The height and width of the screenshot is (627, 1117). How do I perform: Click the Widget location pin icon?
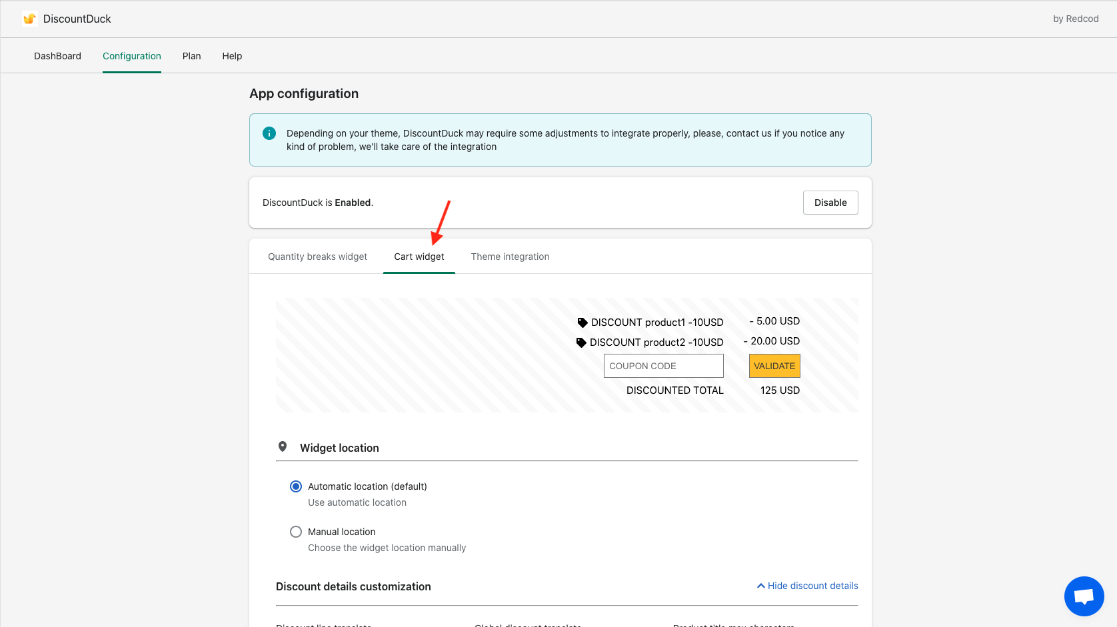pos(283,447)
